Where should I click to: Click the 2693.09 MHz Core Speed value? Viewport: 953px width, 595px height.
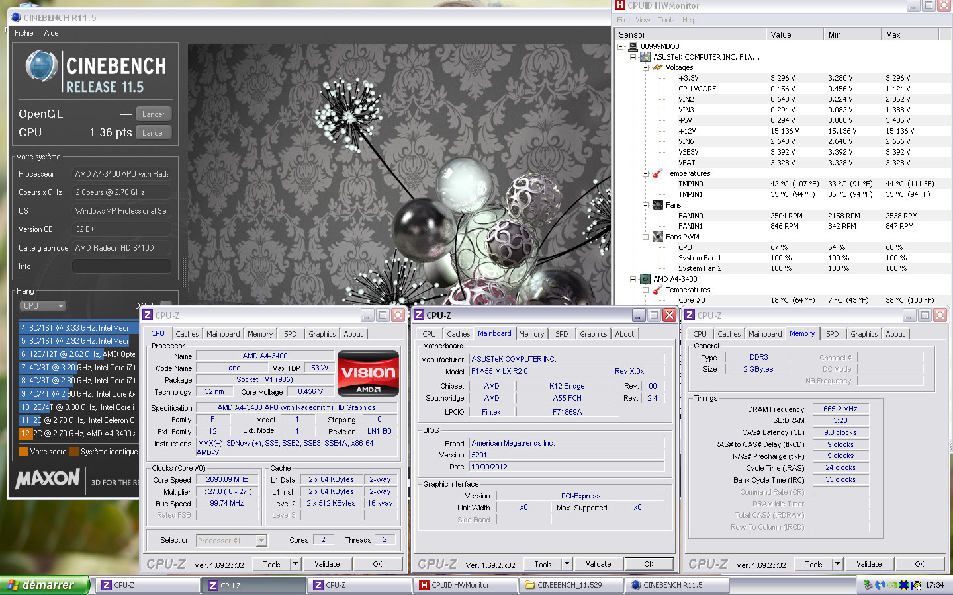[x=227, y=480]
